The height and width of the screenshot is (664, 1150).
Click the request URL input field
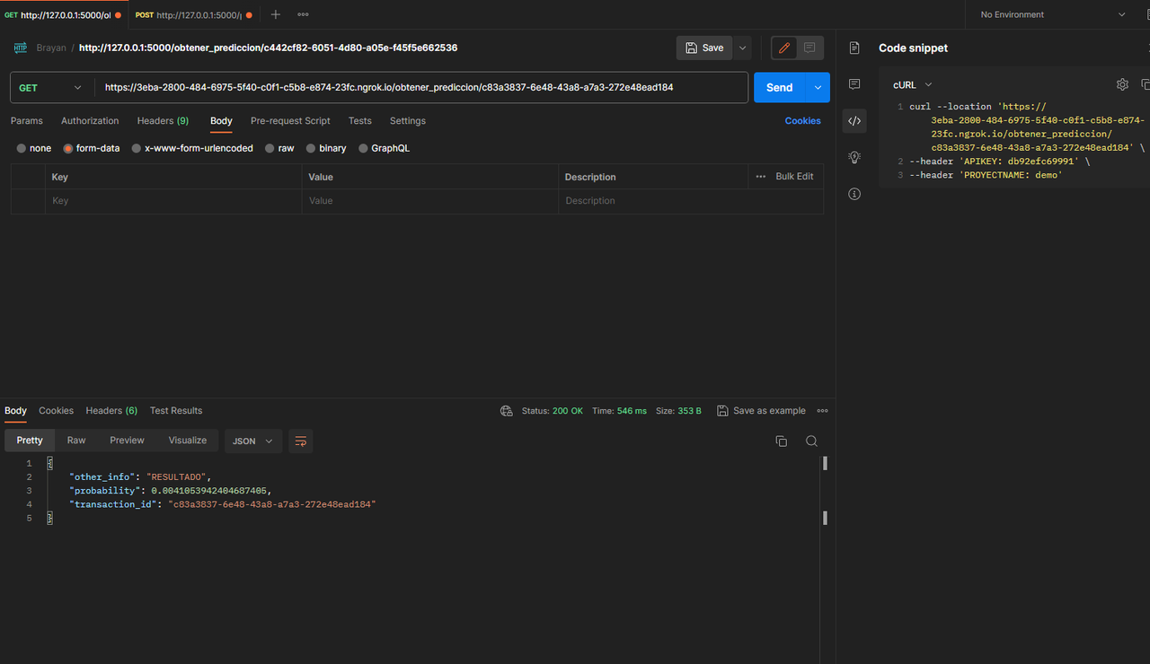[421, 87]
